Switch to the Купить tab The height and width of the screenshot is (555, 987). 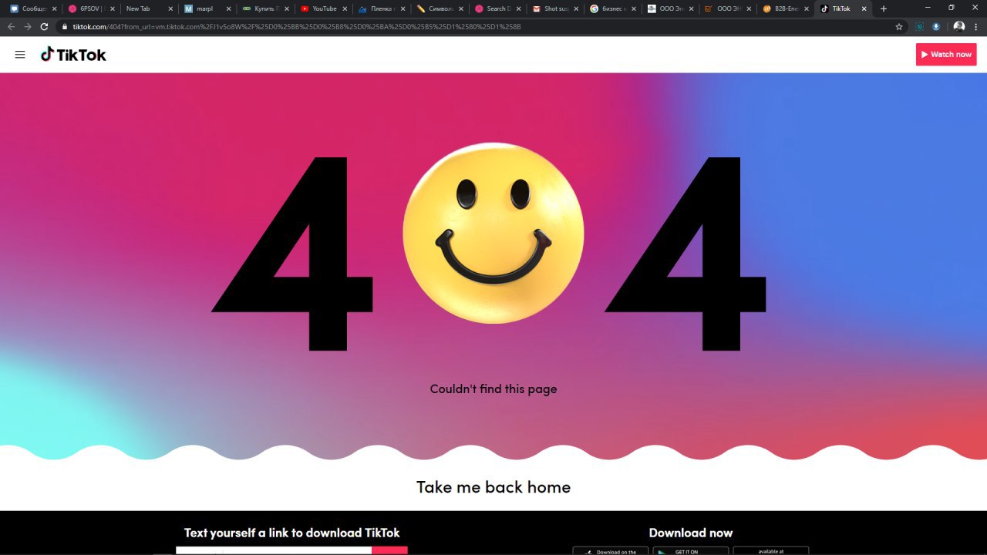coord(265,8)
